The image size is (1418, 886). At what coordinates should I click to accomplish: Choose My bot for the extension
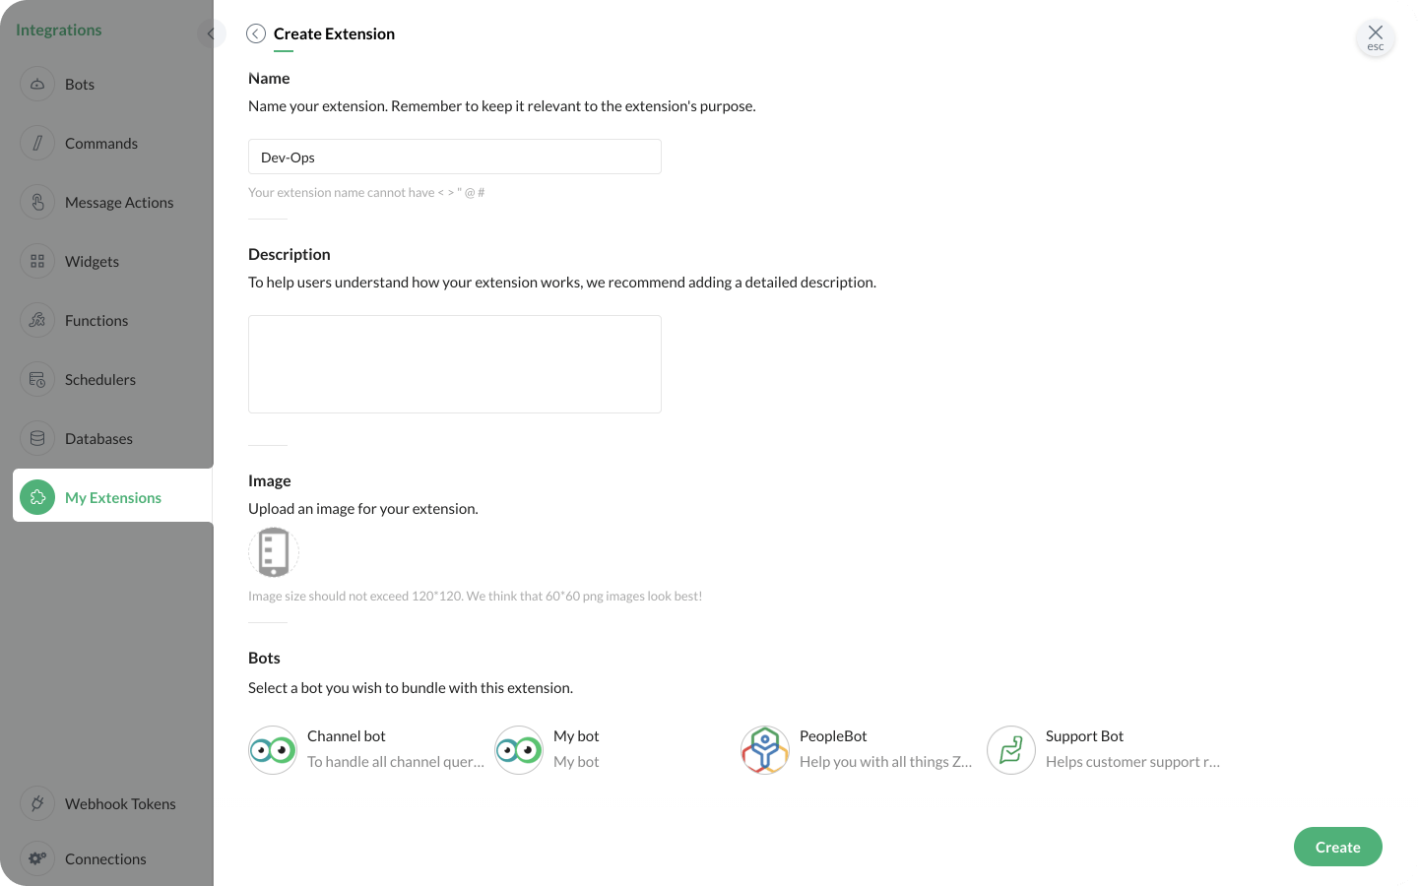pos(519,750)
